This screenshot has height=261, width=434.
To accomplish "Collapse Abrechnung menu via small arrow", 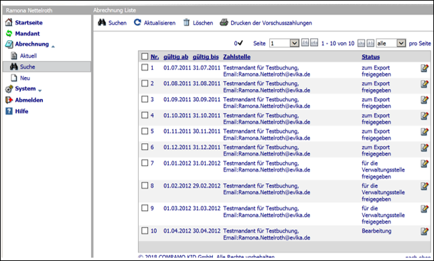I will click(53, 46).
